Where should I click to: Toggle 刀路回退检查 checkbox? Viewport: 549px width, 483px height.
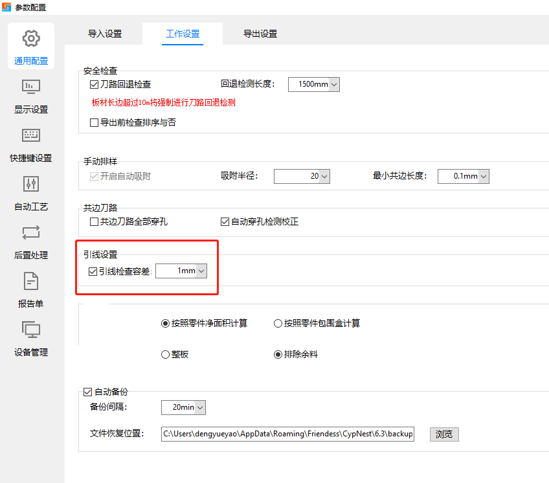(x=94, y=84)
